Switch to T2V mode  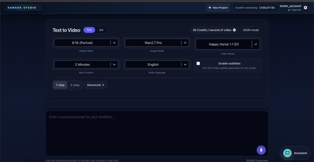[89, 30]
